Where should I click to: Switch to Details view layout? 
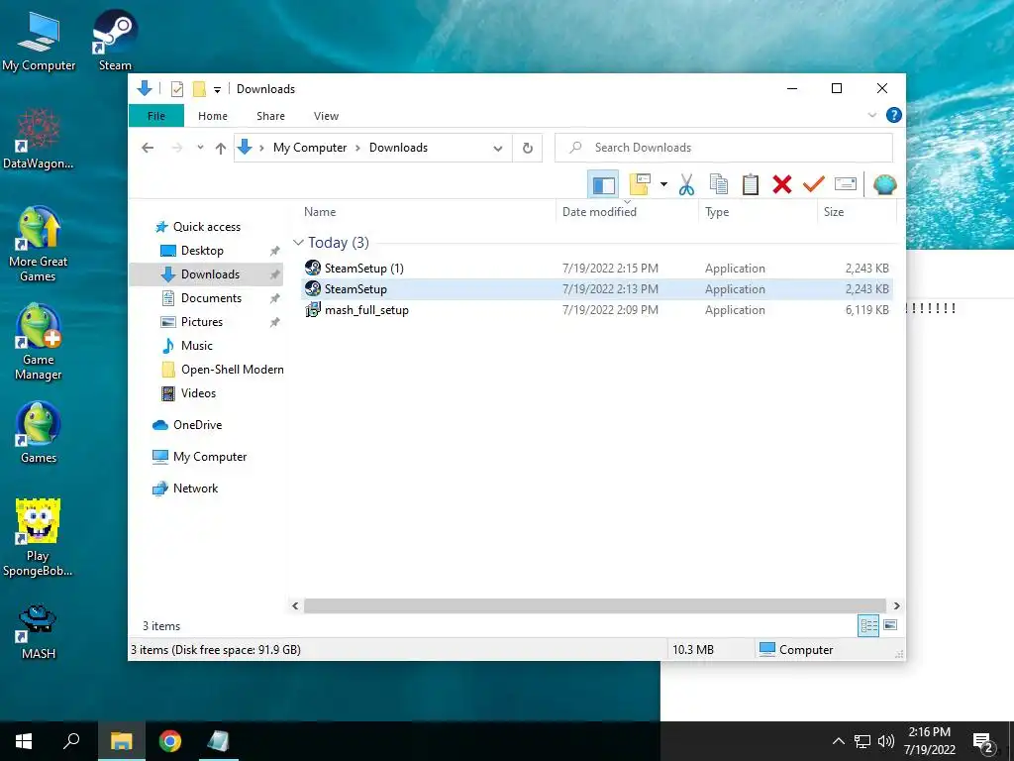pyautogui.click(x=868, y=625)
